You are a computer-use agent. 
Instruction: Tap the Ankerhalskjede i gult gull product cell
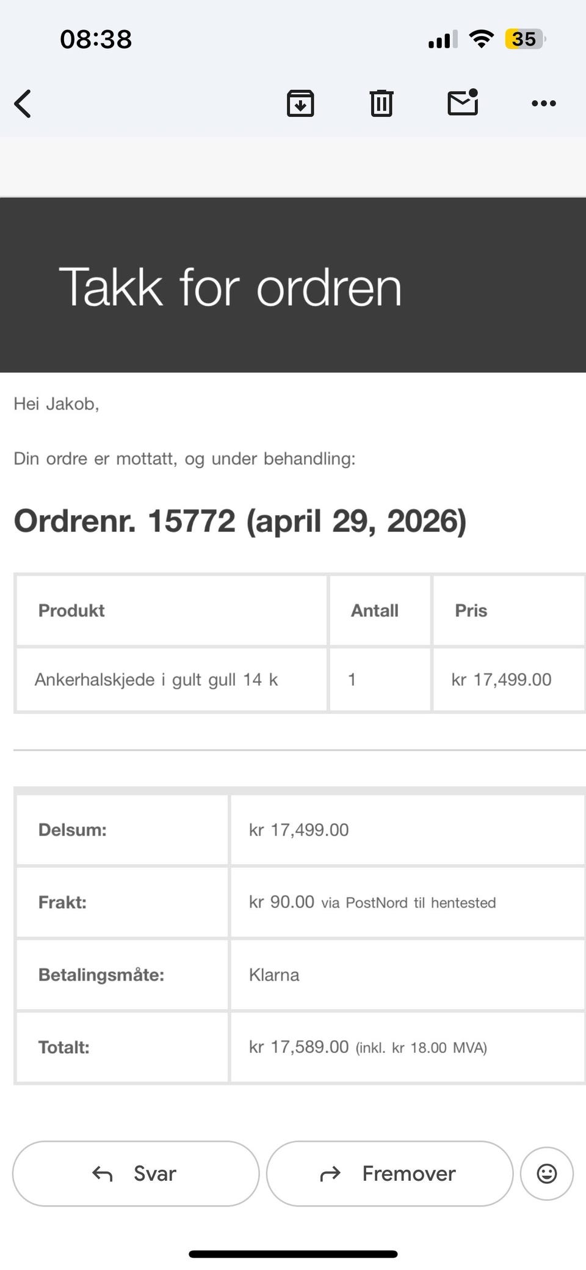(x=172, y=680)
